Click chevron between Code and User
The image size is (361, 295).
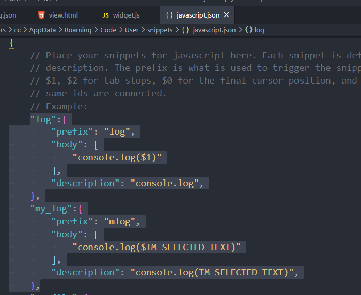point(121,30)
